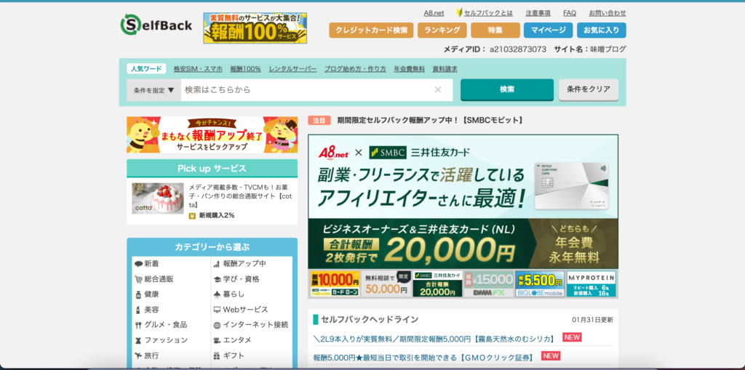Click the インターネット接続 category label
Viewport: 745px width, 370px height.
pos(255,326)
